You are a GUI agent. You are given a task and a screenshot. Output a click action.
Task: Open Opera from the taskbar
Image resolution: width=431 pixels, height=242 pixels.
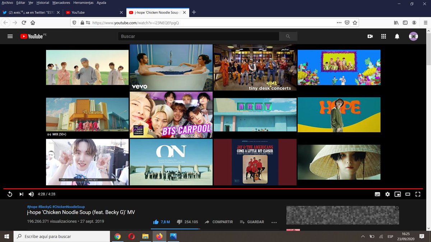131,236
